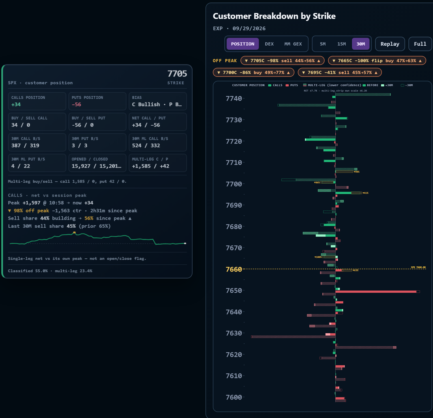This screenshot has height=418, width=433.
Task: Click the '98% off peak' warning text
Action: pos(29,211)
